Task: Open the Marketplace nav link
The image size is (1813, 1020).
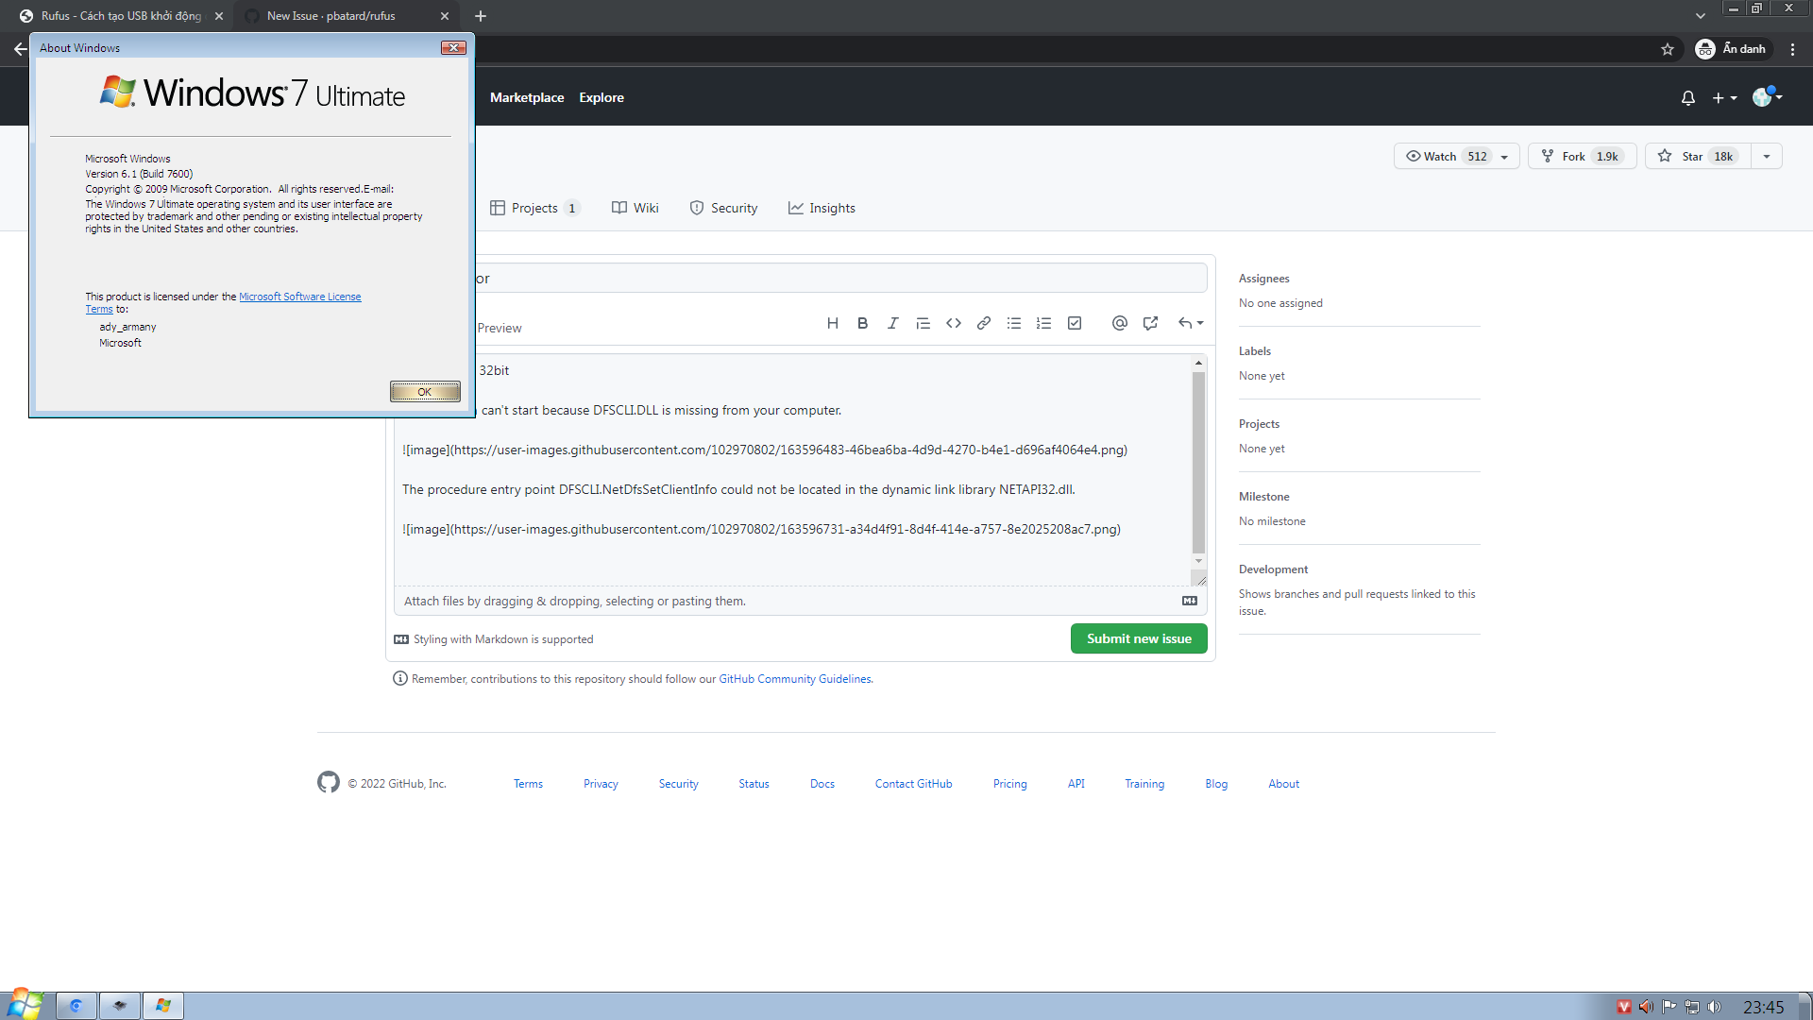Action: tap(527, 97)
